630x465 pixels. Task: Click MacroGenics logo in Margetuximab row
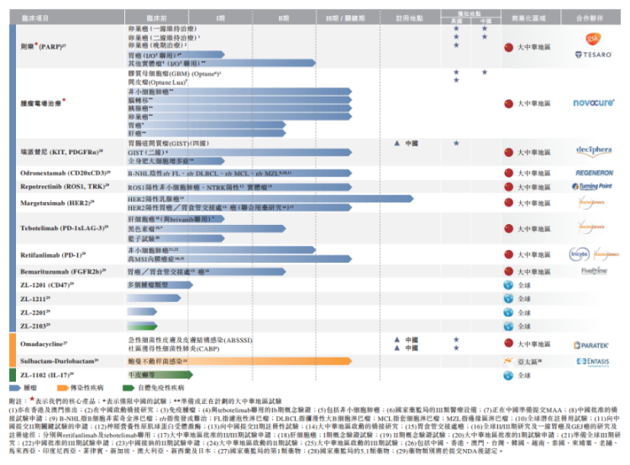click(x=591, y=202)
